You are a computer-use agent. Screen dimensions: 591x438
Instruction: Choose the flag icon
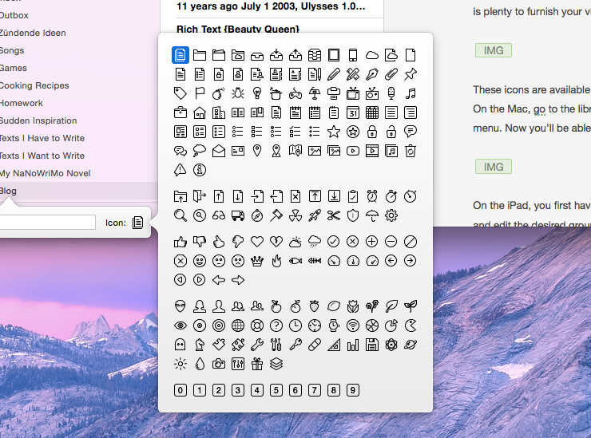tap(200, 93)
